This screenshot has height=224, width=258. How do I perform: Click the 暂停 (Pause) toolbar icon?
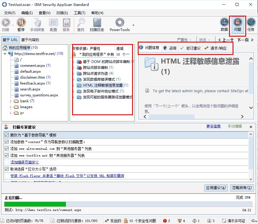[x=21, y=22]
